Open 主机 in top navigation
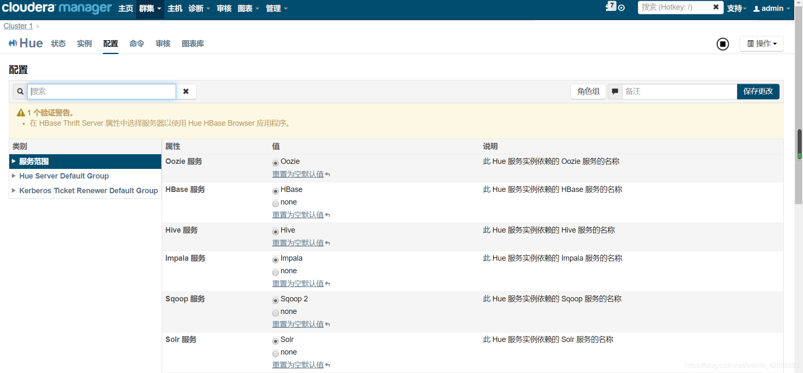Viewport: 803px width, 373px height. [x=175, y=8]
